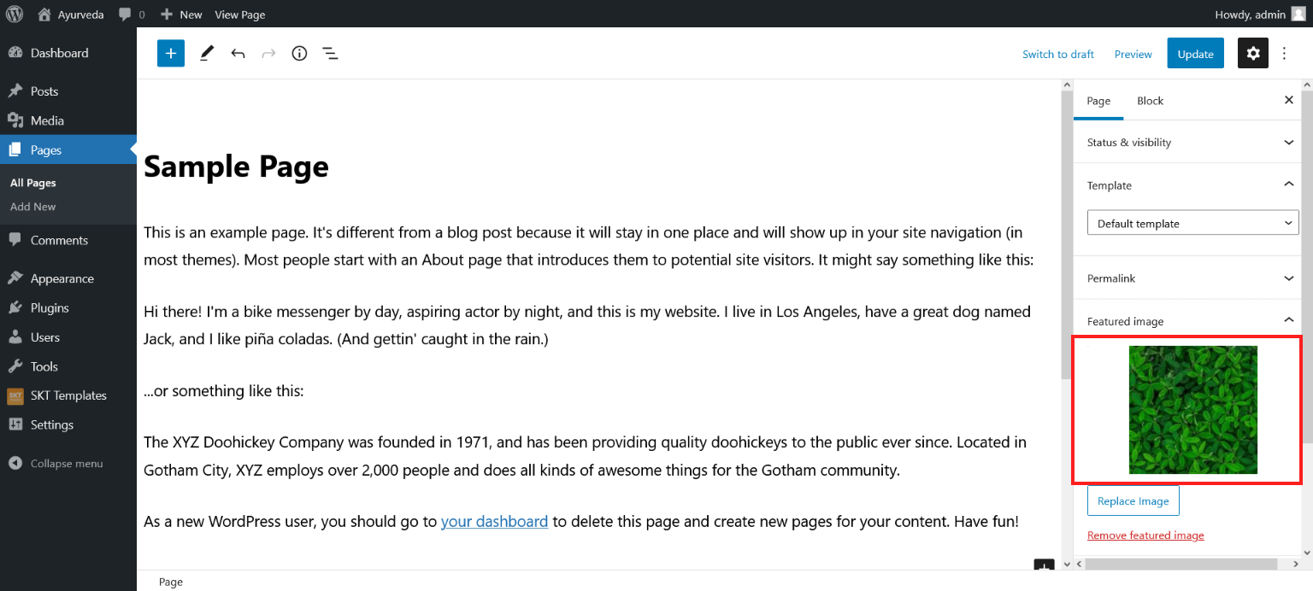Click the Remove featured image link

coord(1145,535)
